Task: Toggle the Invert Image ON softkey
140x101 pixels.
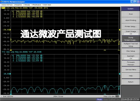Action: (x=131, y=33)
